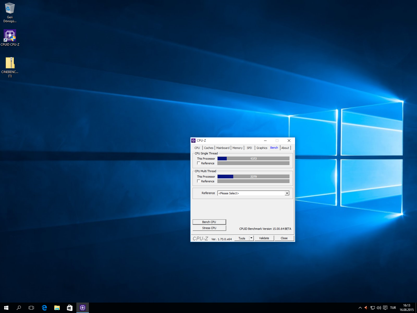Go to the SPD tab

(249, 148)
